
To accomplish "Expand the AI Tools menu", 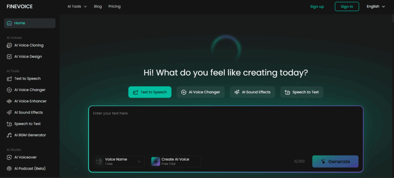I will coord(77,7).
